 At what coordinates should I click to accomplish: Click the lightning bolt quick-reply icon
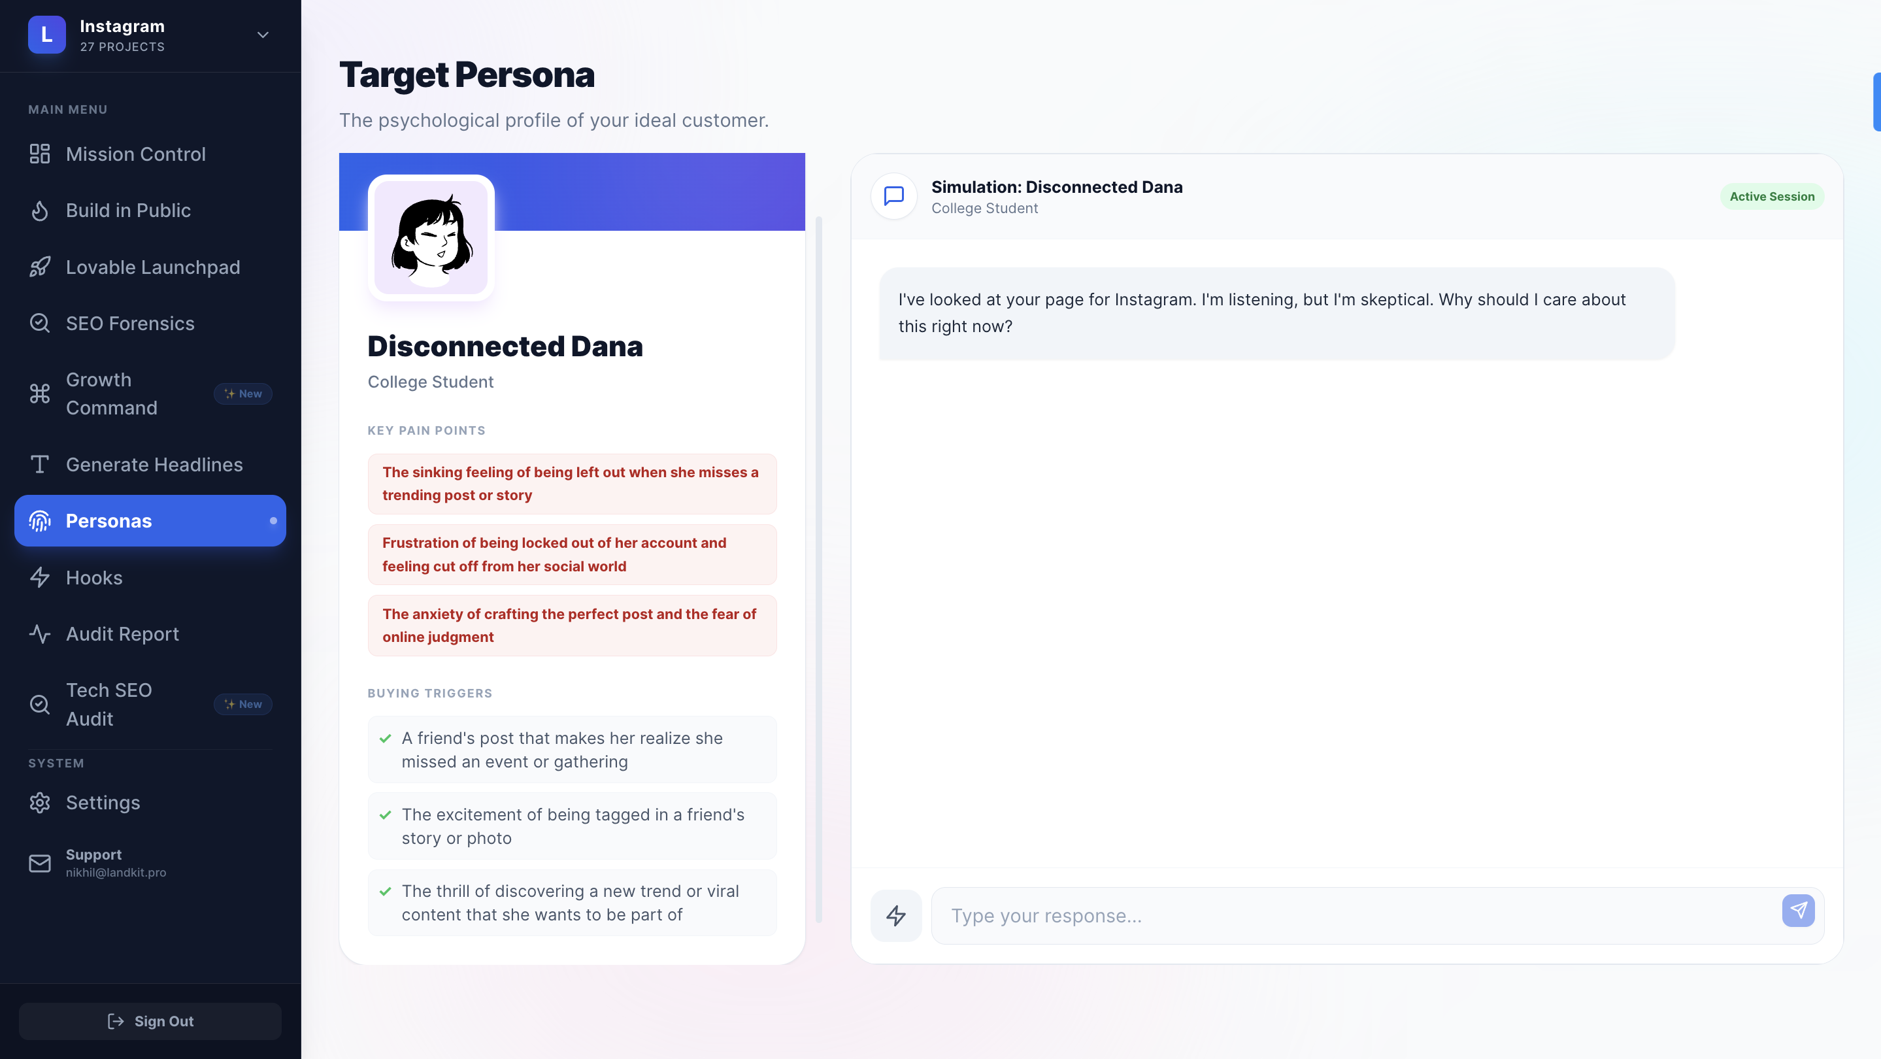896,915
